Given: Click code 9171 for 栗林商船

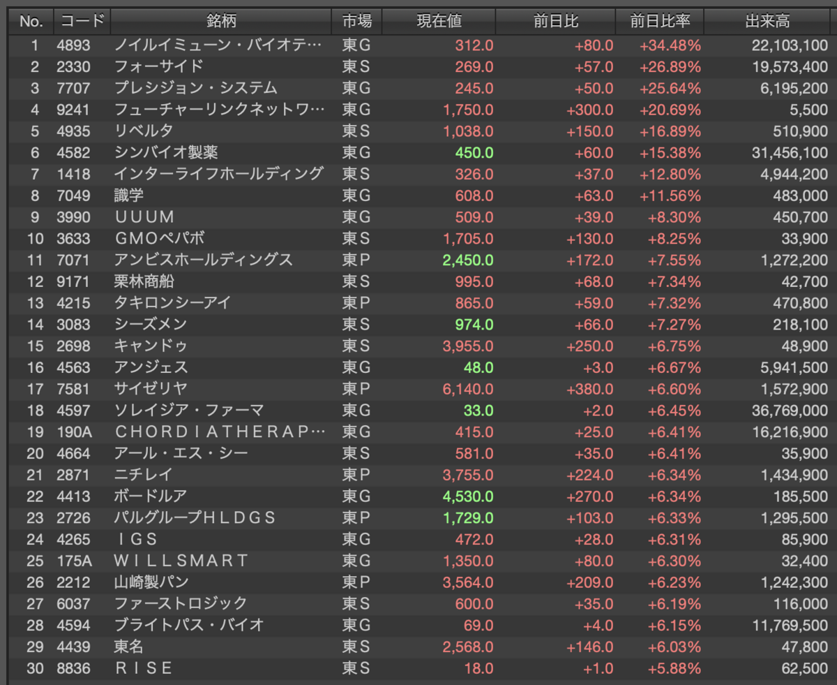Looking at the screenshot, I should coord(73,281).
